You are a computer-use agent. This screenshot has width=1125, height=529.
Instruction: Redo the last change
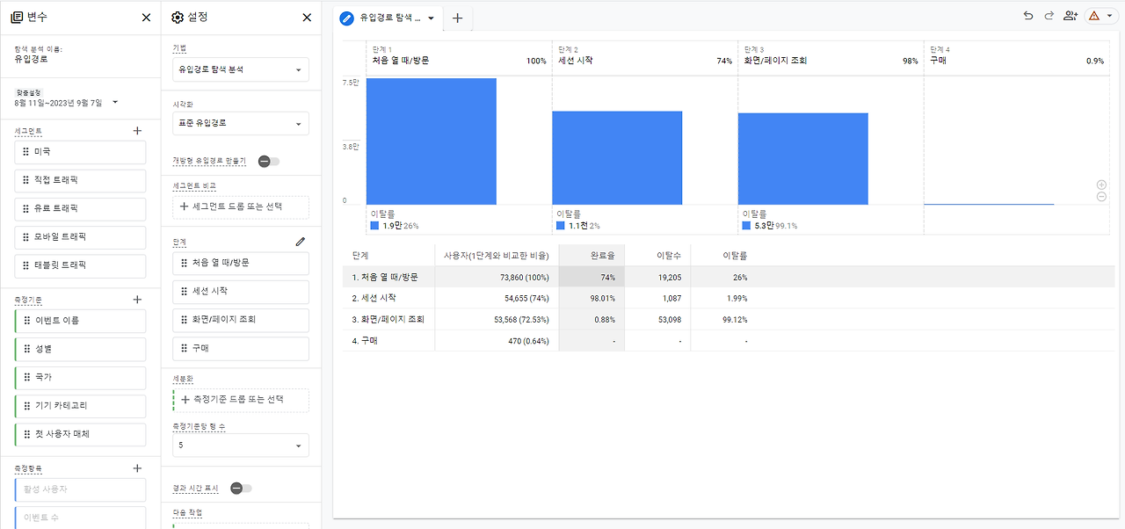pos(1049,16)
